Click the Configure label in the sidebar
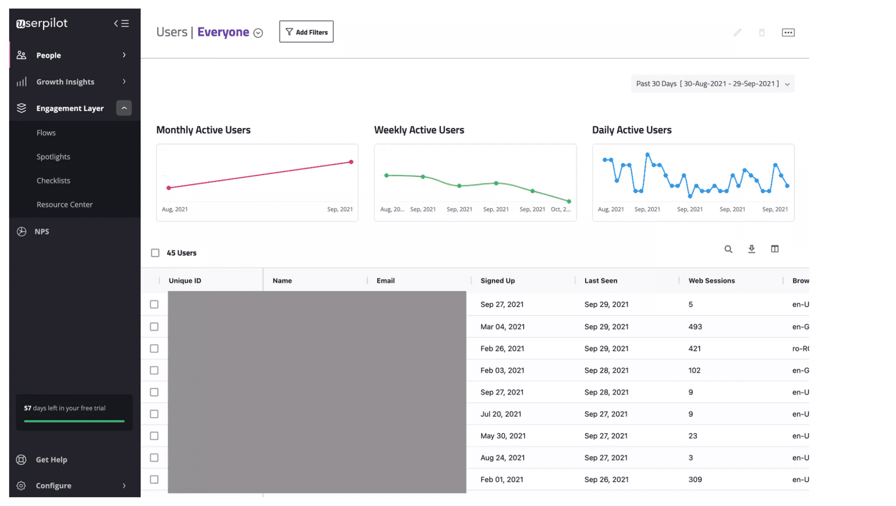The image size is (896, 506). 53,486
